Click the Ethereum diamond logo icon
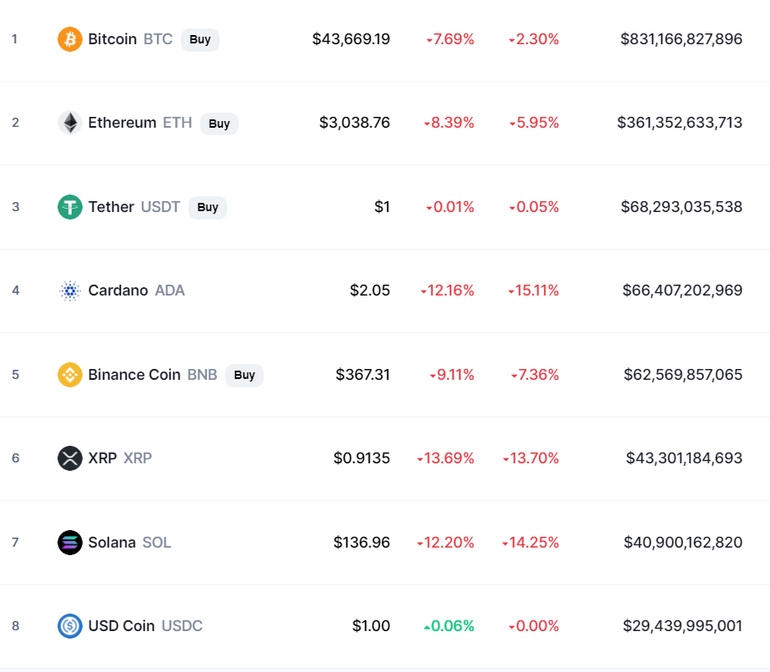 coord(70,123)
